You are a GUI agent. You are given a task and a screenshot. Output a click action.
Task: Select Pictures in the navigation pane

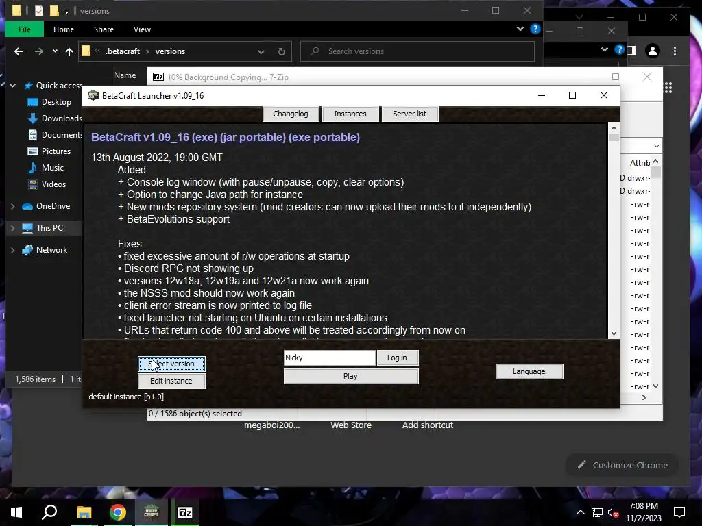56,151
